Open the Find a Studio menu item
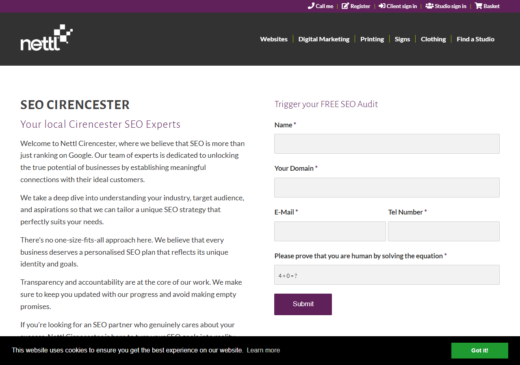 pyautogui.click(x=475, y=39)
